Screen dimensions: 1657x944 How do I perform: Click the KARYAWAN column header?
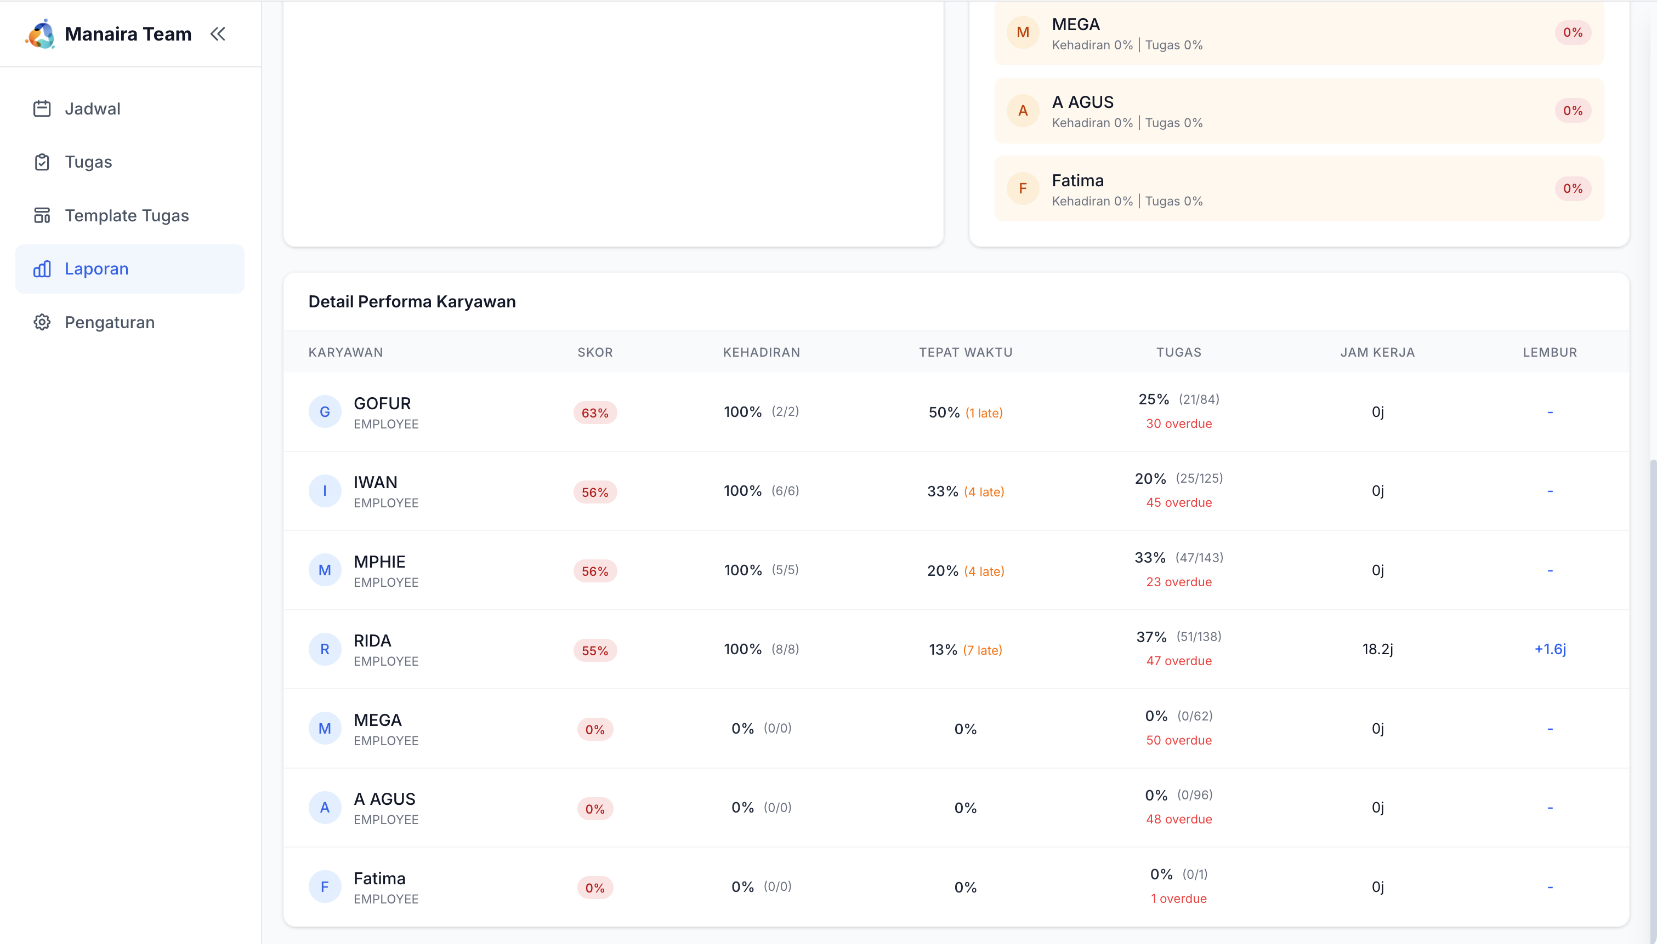click(345, 352)
